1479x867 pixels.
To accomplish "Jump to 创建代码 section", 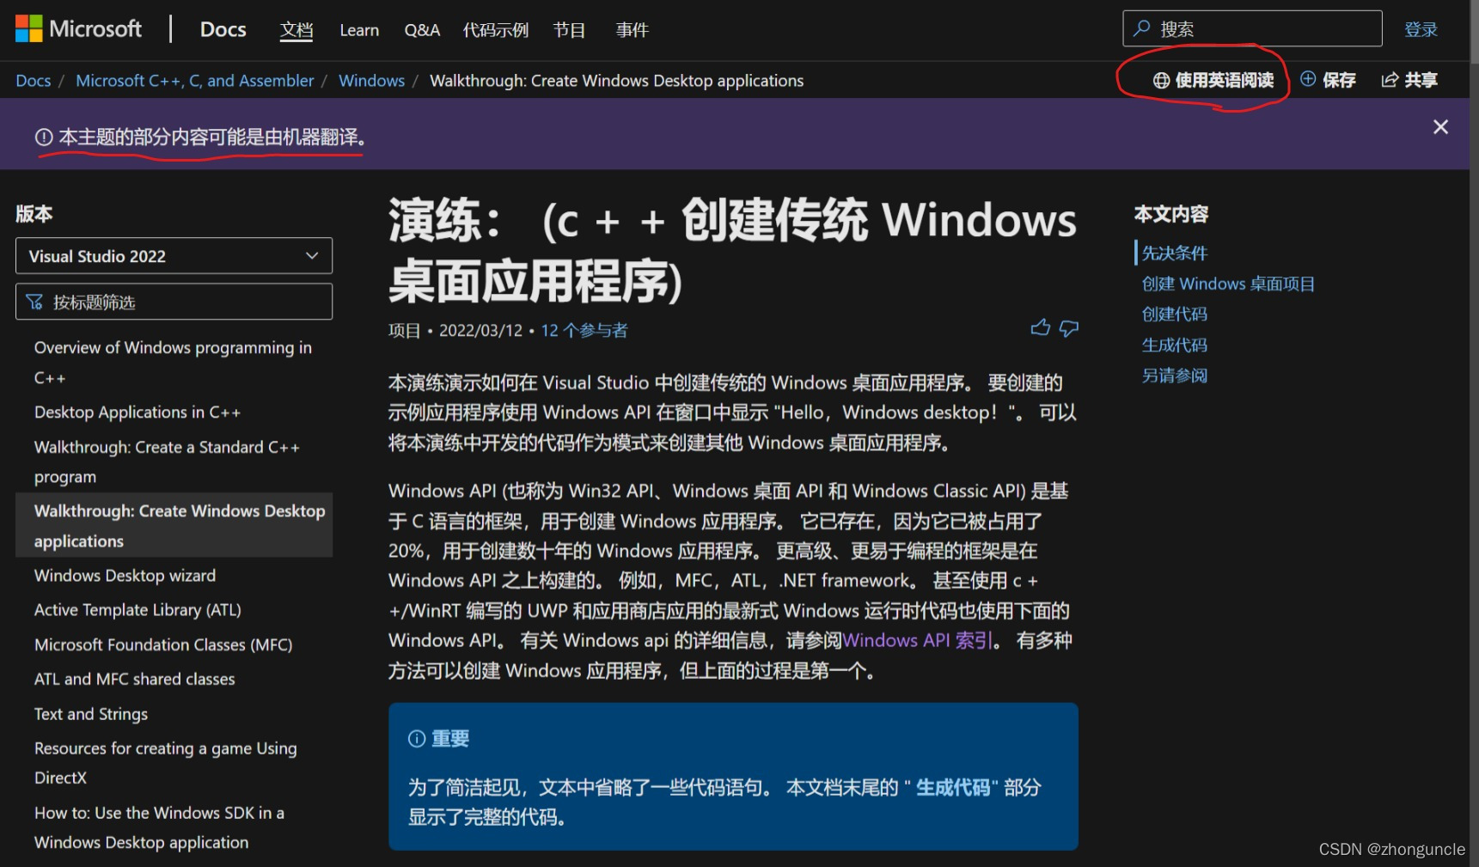I will [x=1175, y=314].
